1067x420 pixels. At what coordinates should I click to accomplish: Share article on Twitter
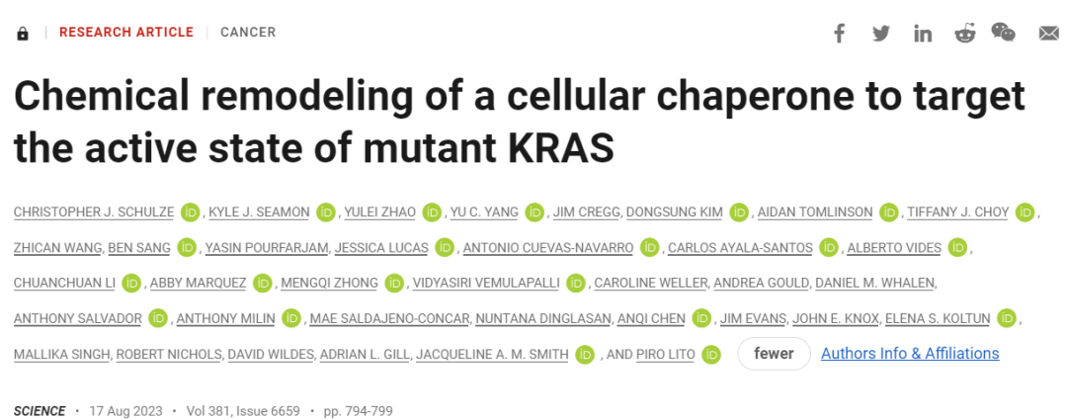pyautogui.click(x=881, y=33)
